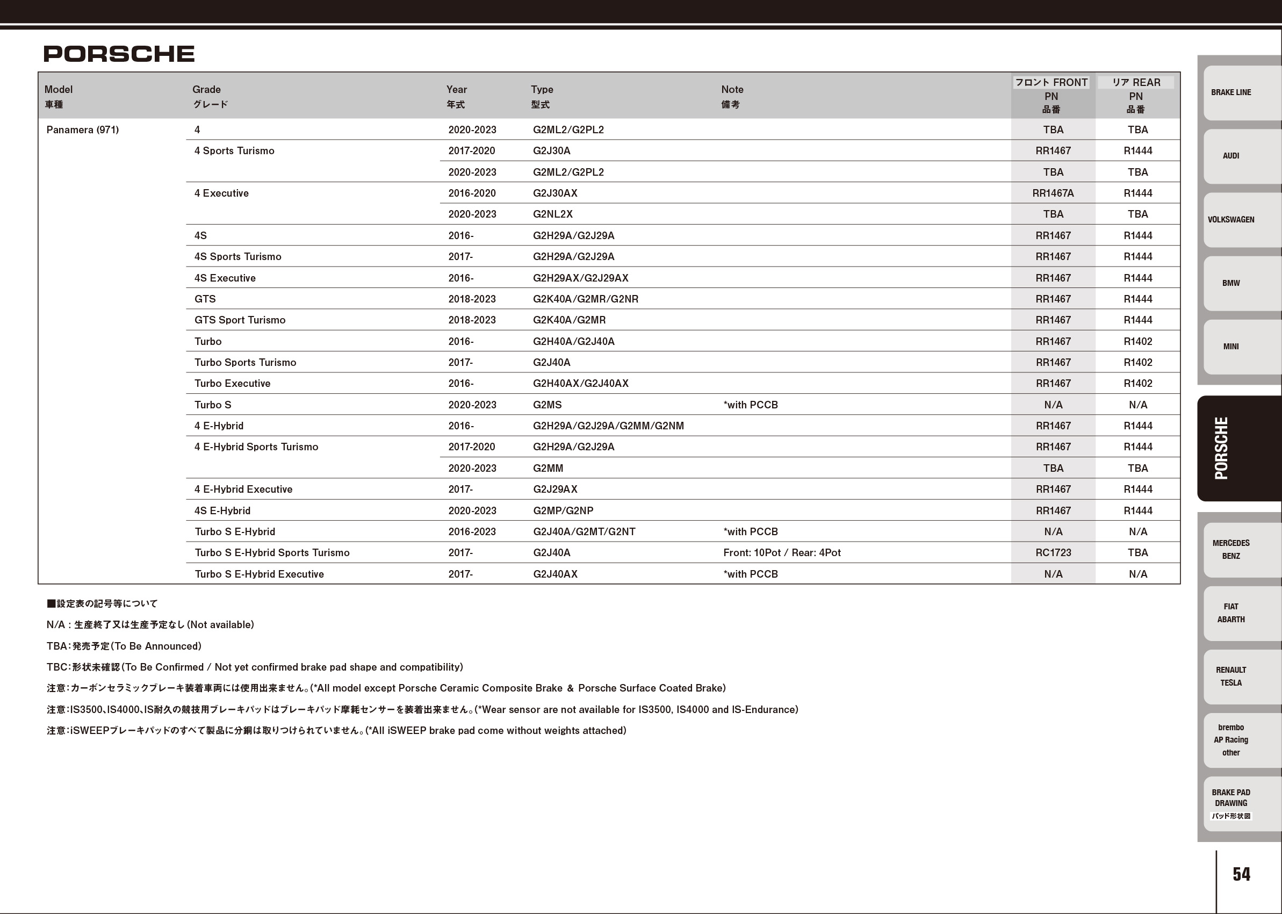The height and width of the screenshot is (914, 1282).
Task: Click *with PCCB note in Turbo S row
Action: [750, 405]
